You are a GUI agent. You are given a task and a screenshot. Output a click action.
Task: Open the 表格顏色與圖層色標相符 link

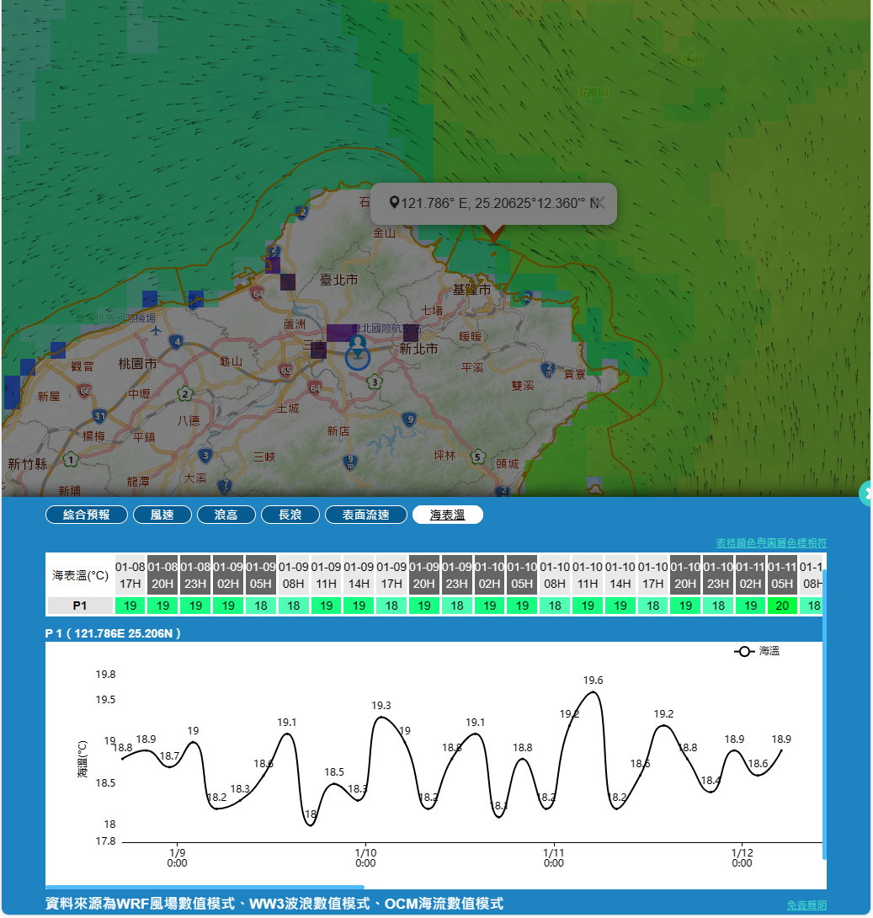pos(770,542)
